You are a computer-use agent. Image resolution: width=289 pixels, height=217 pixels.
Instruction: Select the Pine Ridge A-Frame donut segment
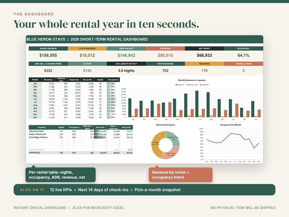155,144
